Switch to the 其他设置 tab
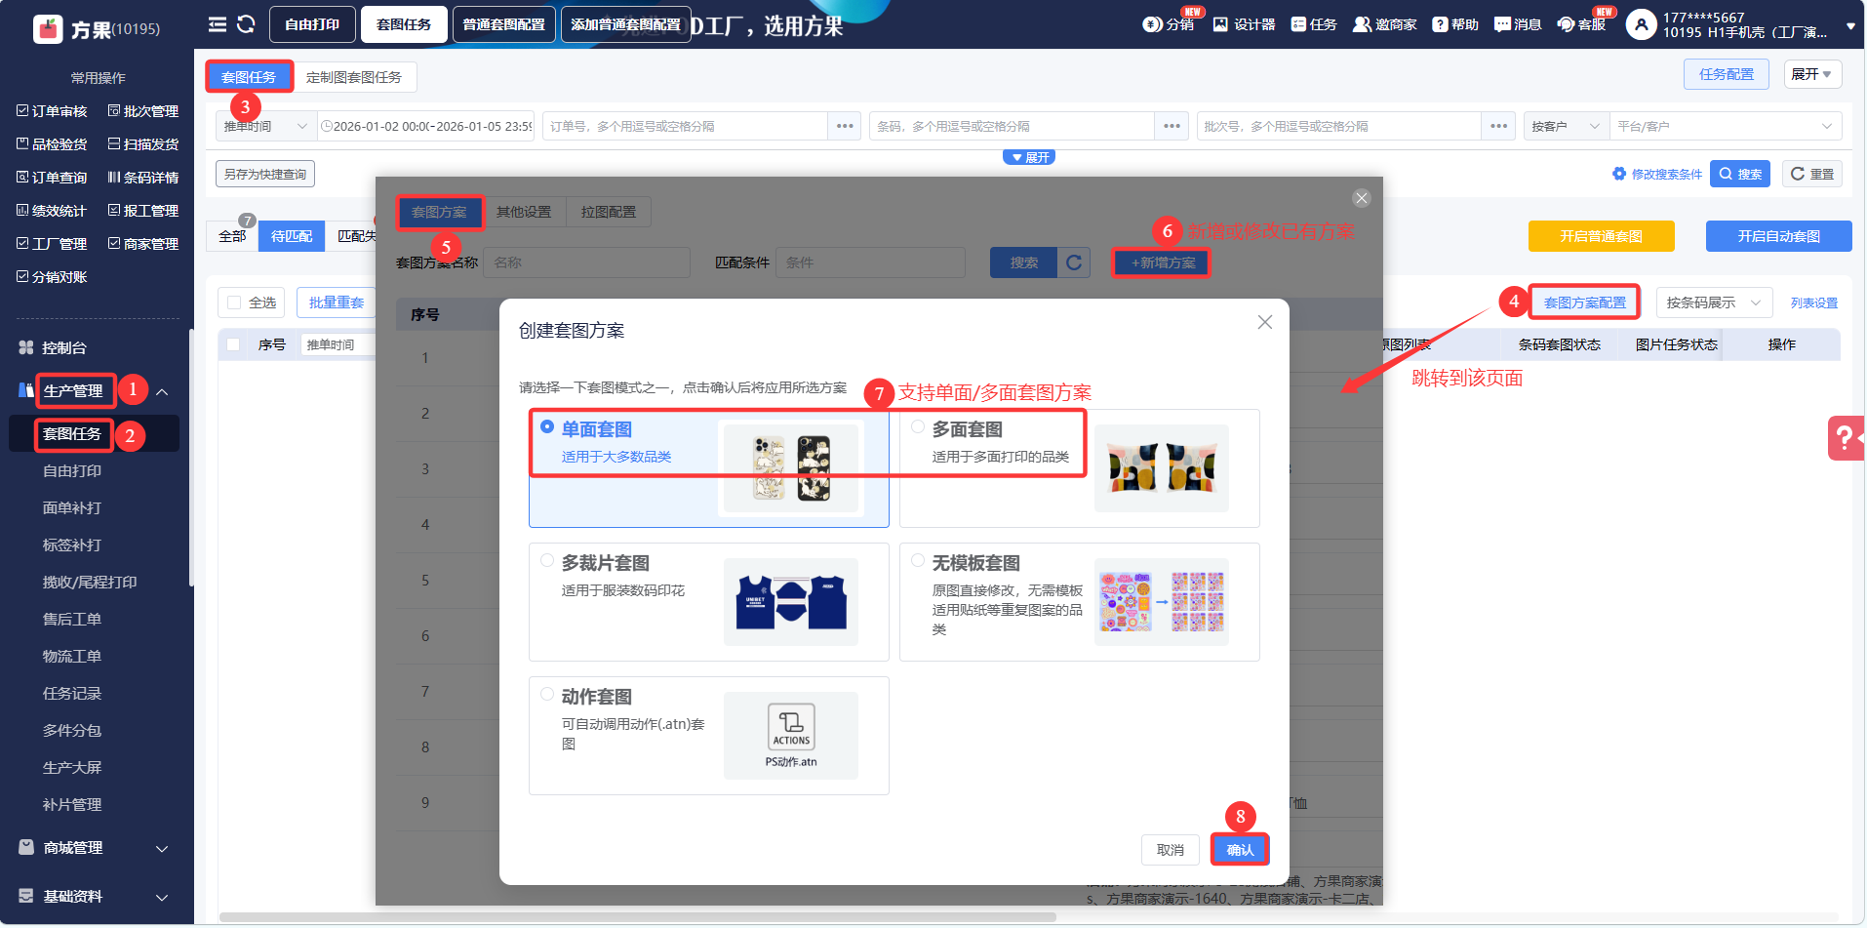 (x=524, y=212)
